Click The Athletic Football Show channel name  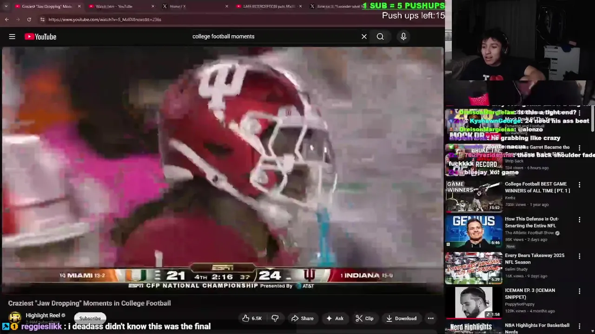pos(529,233)
